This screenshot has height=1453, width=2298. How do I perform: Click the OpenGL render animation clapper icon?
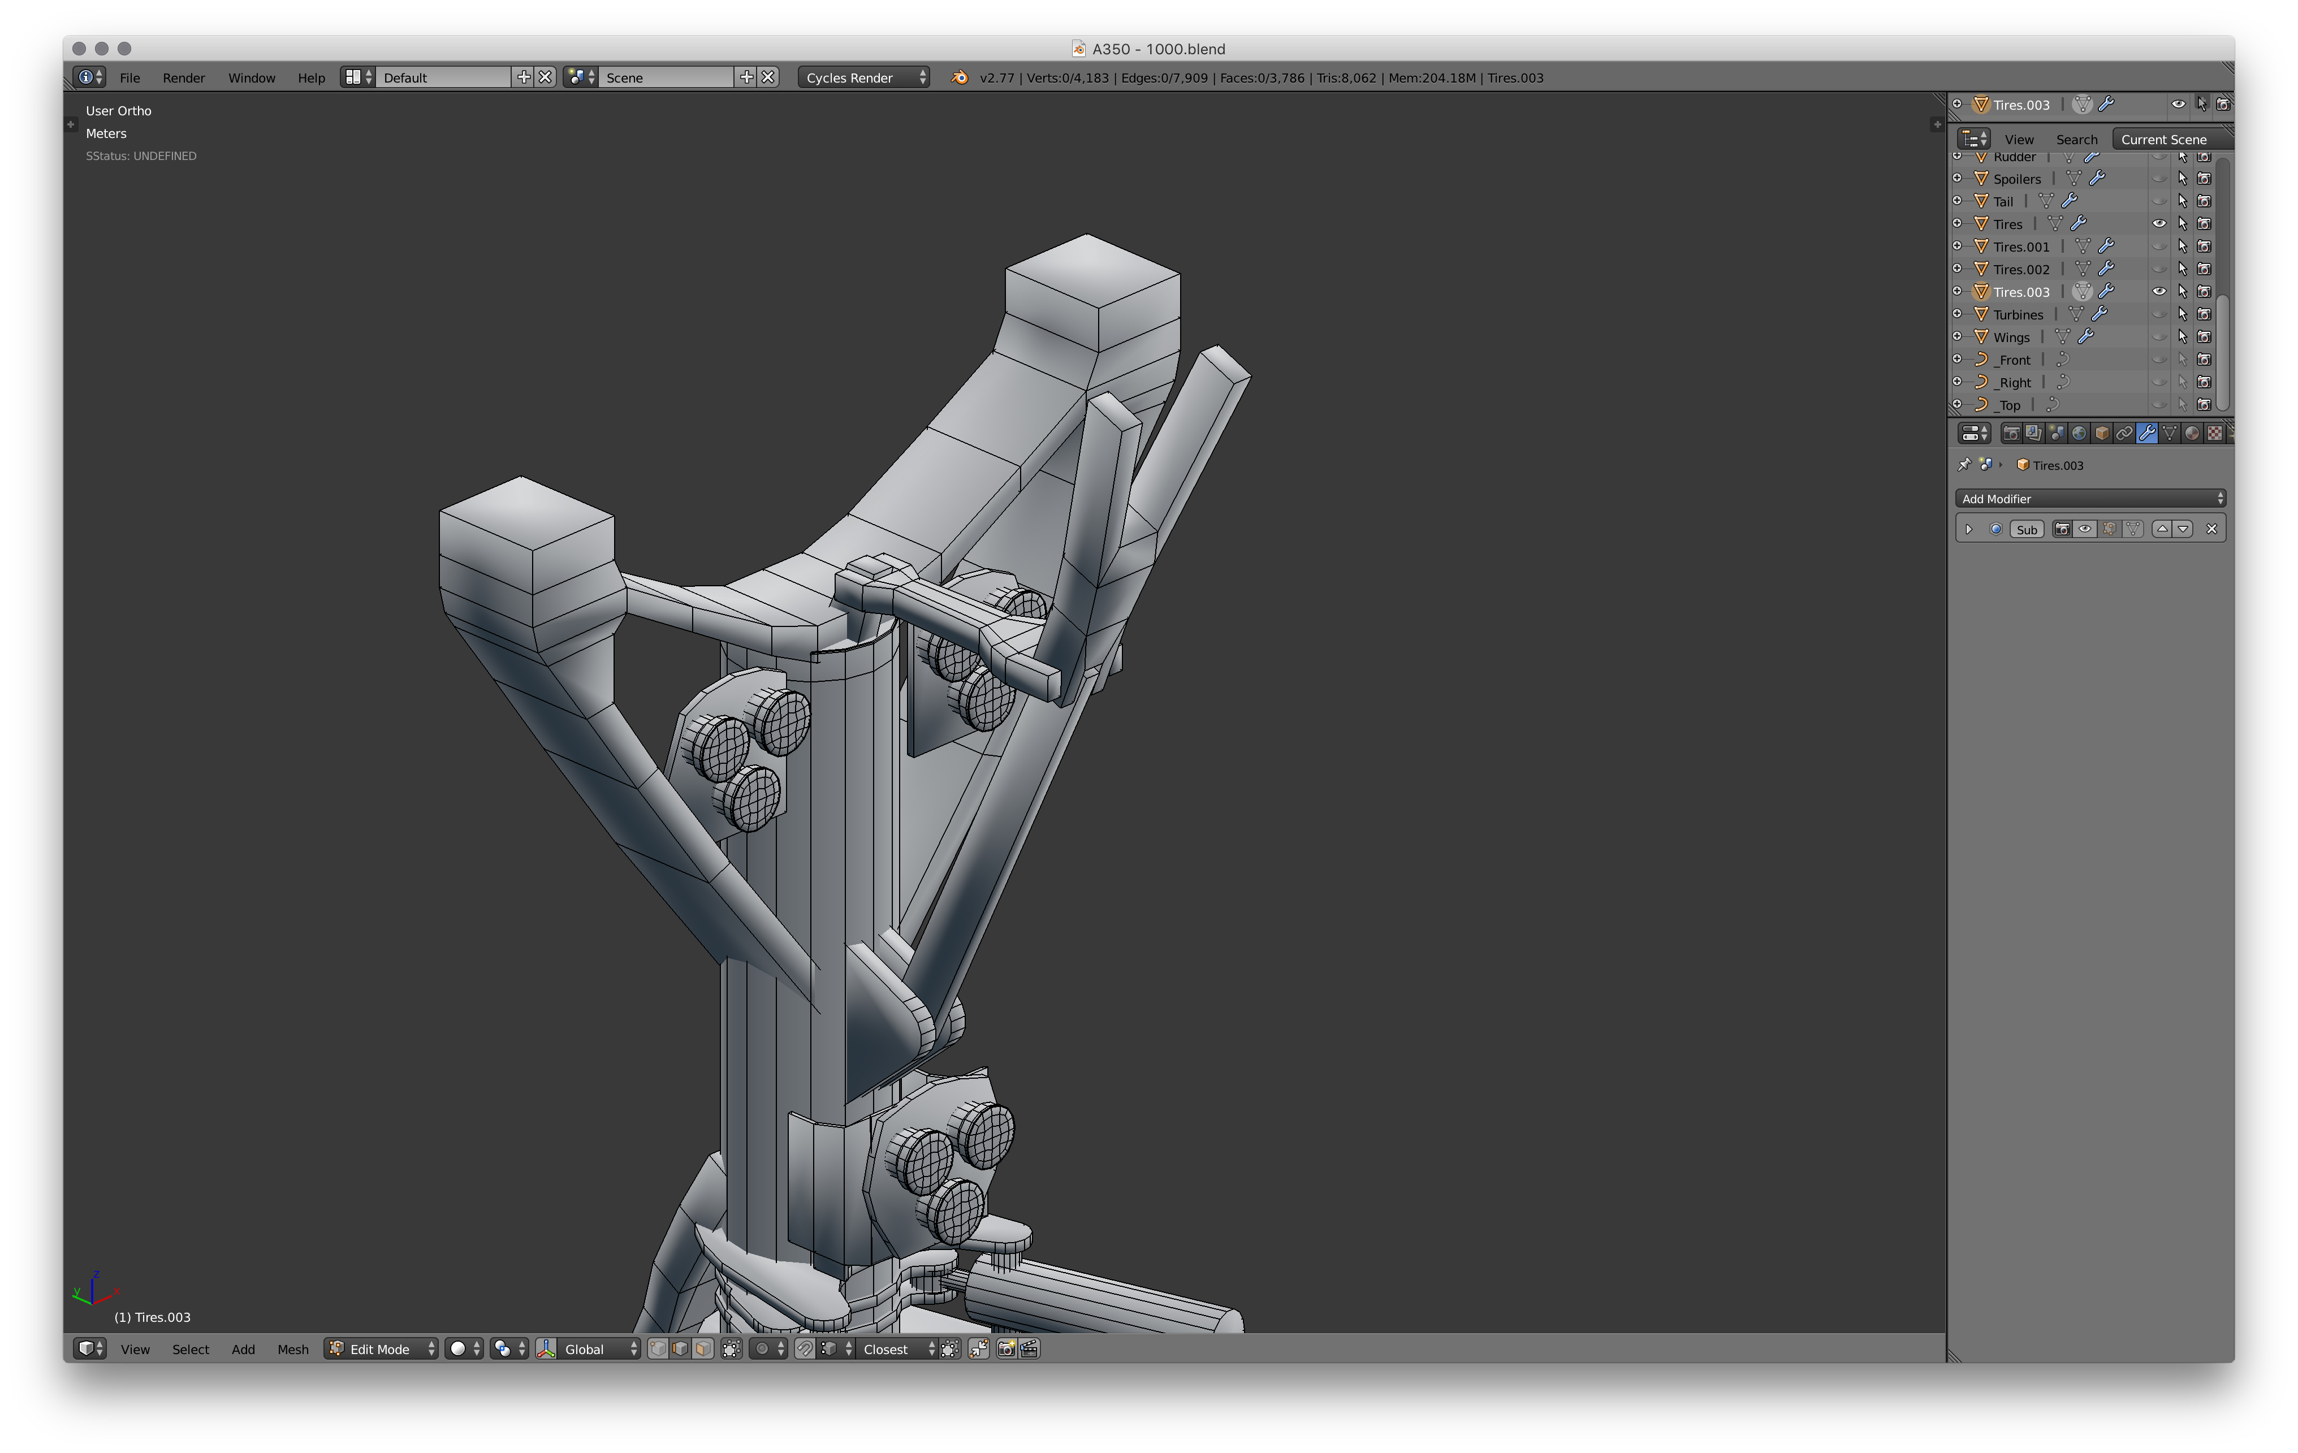(1029, 1348)
